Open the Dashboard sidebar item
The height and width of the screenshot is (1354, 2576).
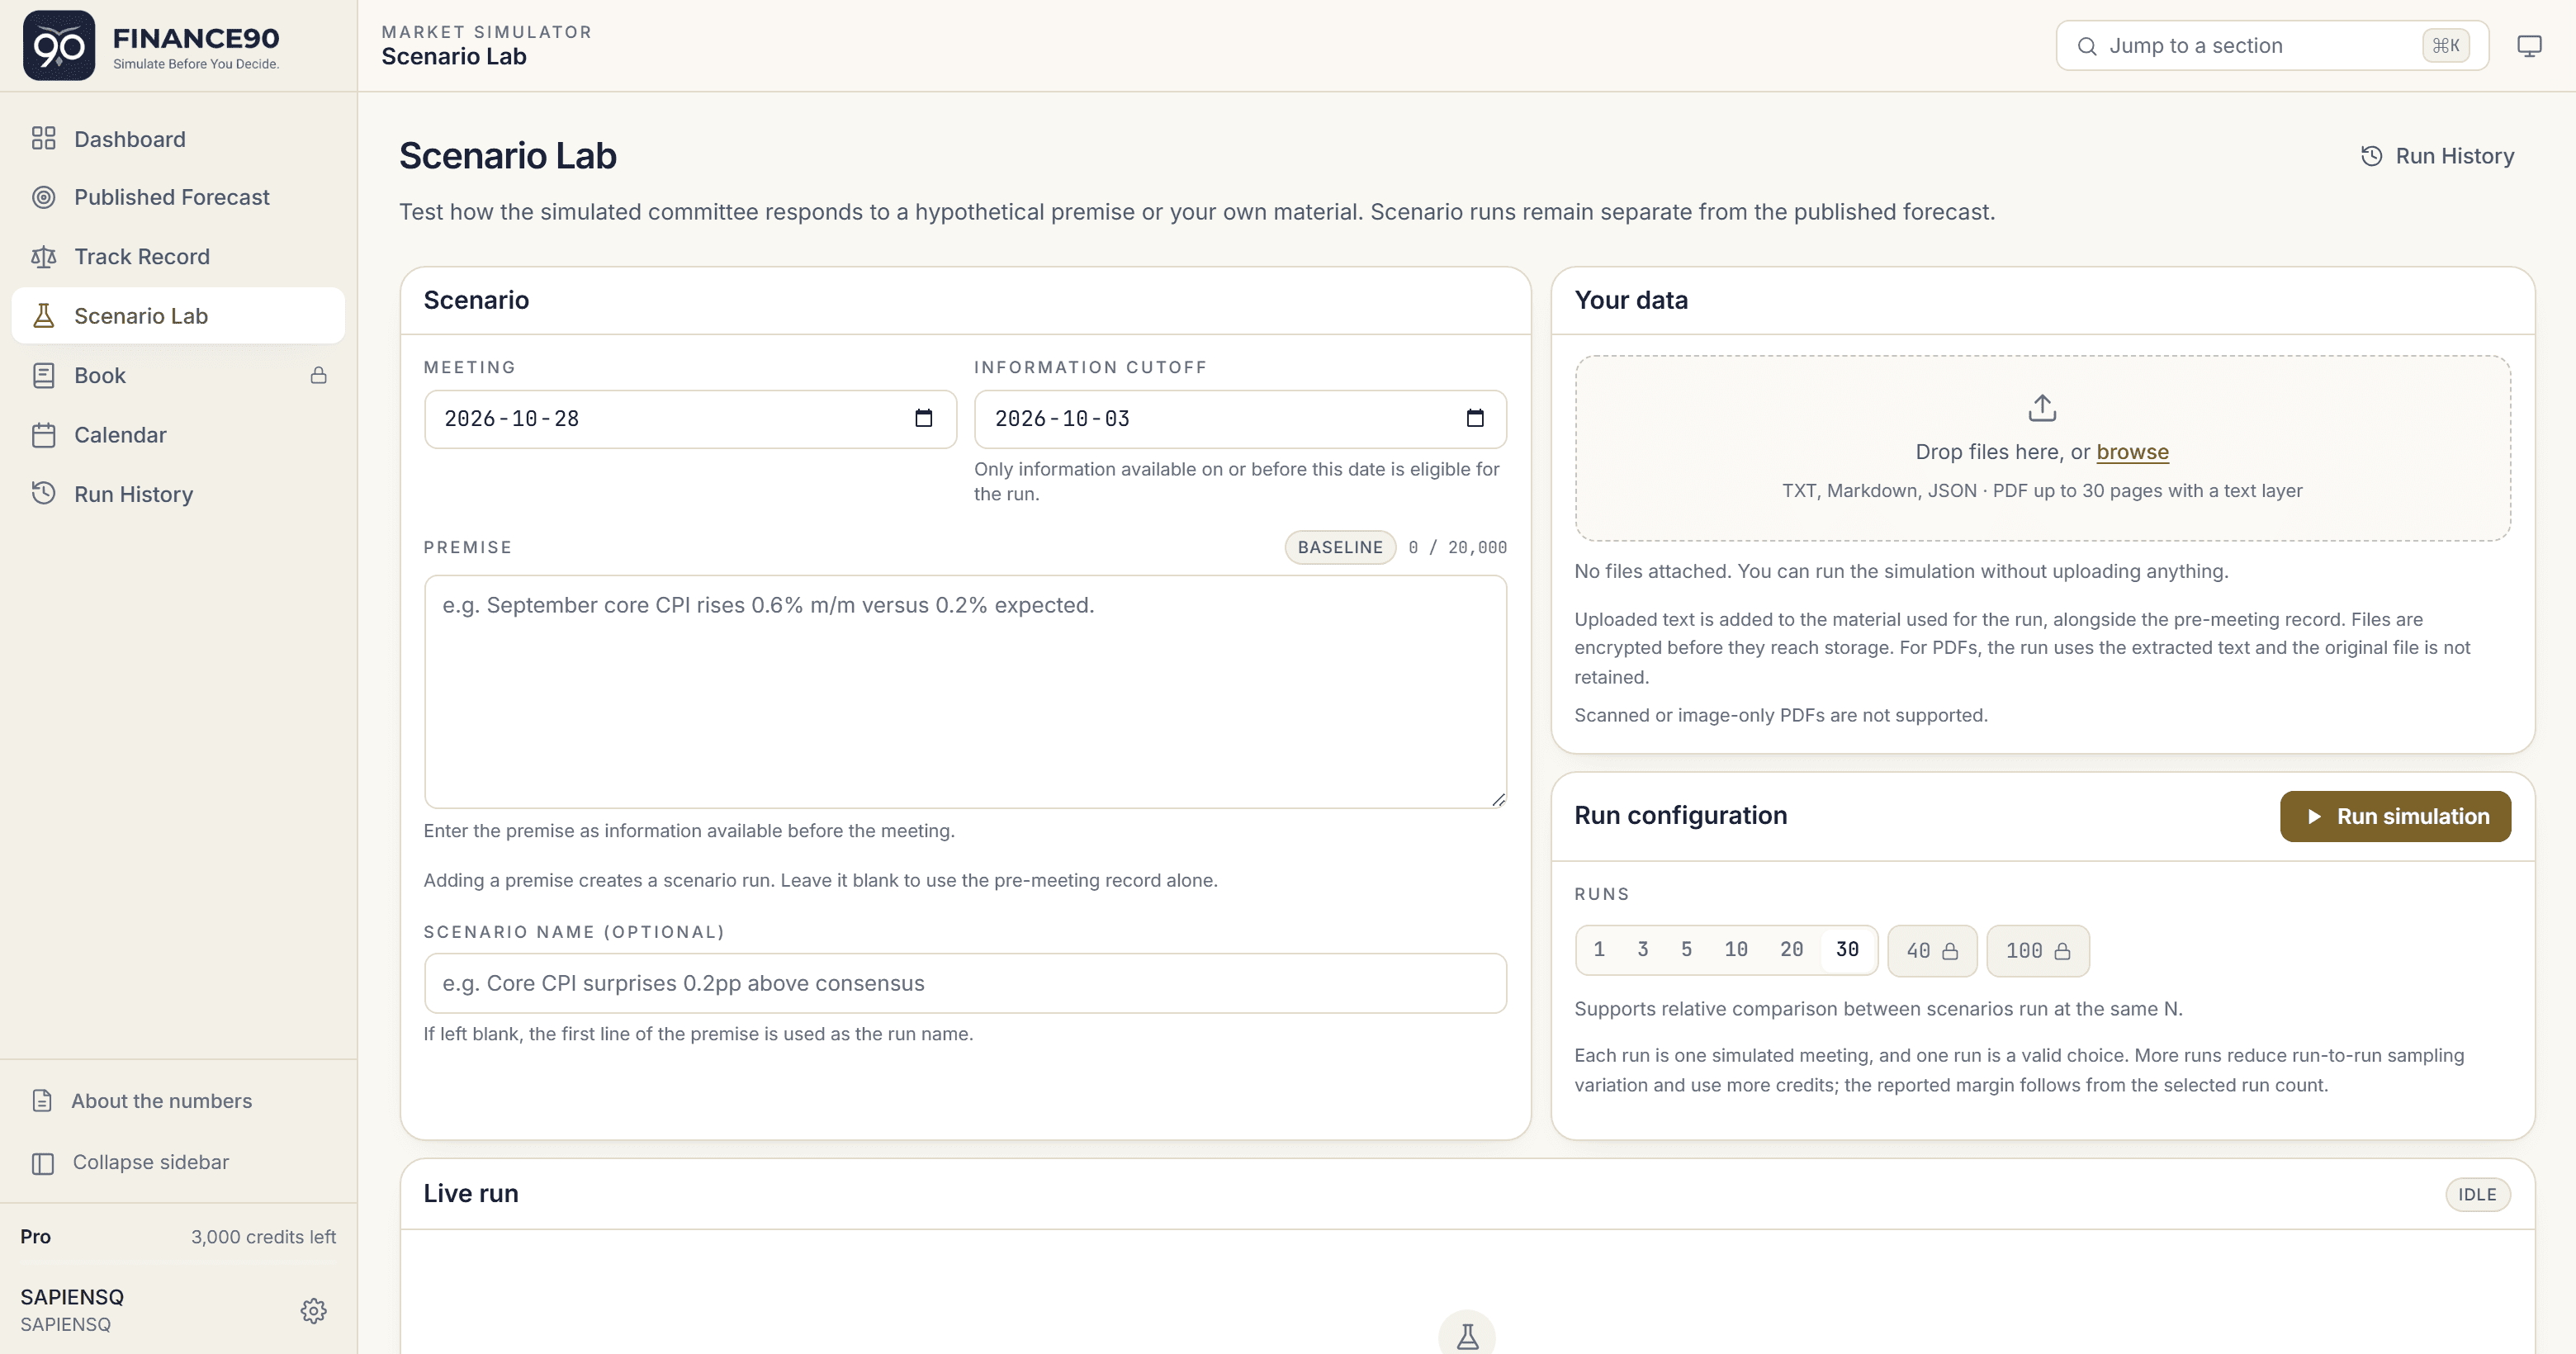click(x=178, y=139)
